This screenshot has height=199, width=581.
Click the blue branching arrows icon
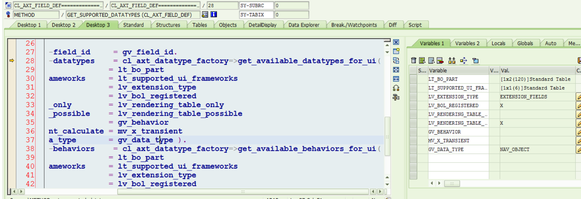pos(464,61)
